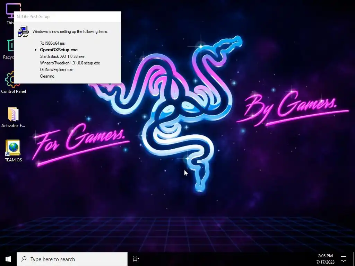
Task: Open the Recycle Bin desktop icon
Action: (8, 49)
